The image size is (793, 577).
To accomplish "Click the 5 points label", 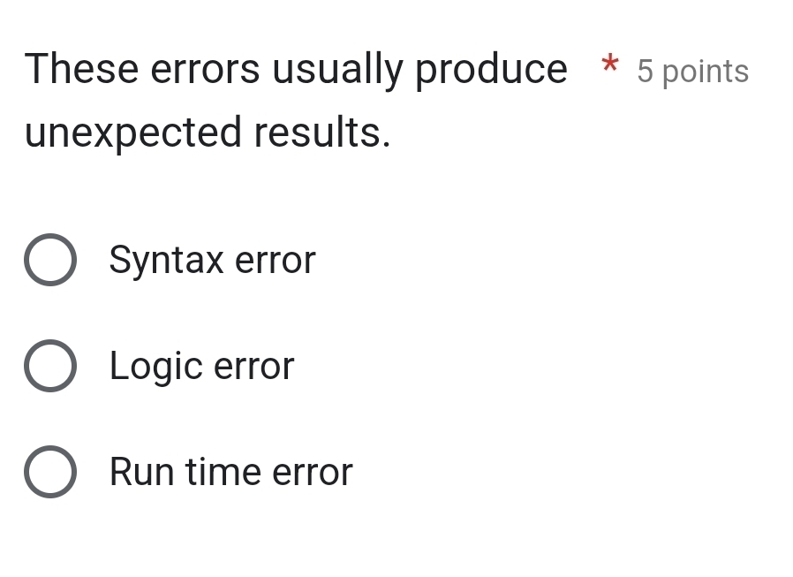I will click(692, 71).
